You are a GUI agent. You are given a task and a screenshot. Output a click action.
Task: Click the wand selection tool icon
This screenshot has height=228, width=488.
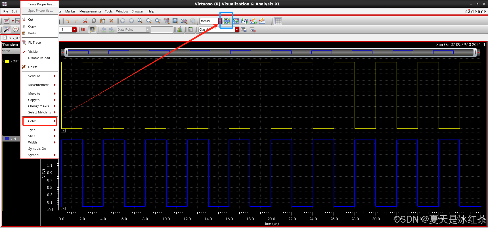[x=7, y=29]
